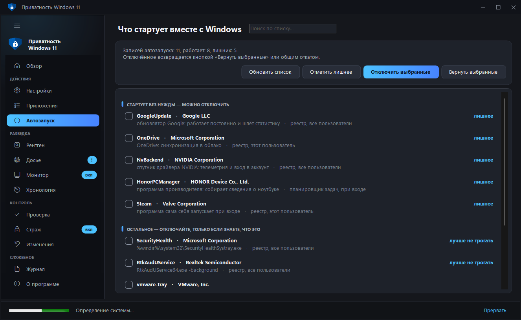Click the checkmark icon next to Проверка
The width and height of the screenshot is (521, 320).
(x=17, y=215)
